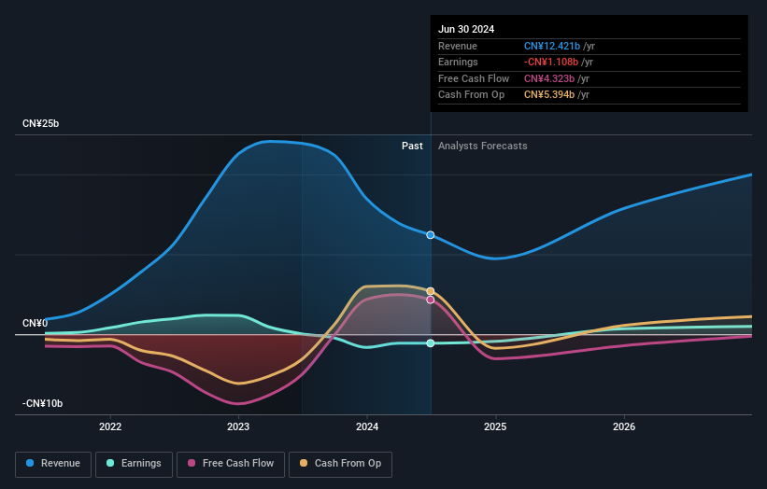Click the Cash From Op label in tooltip
The width and height of the screenshot is (767, 489).
(471, 95)
